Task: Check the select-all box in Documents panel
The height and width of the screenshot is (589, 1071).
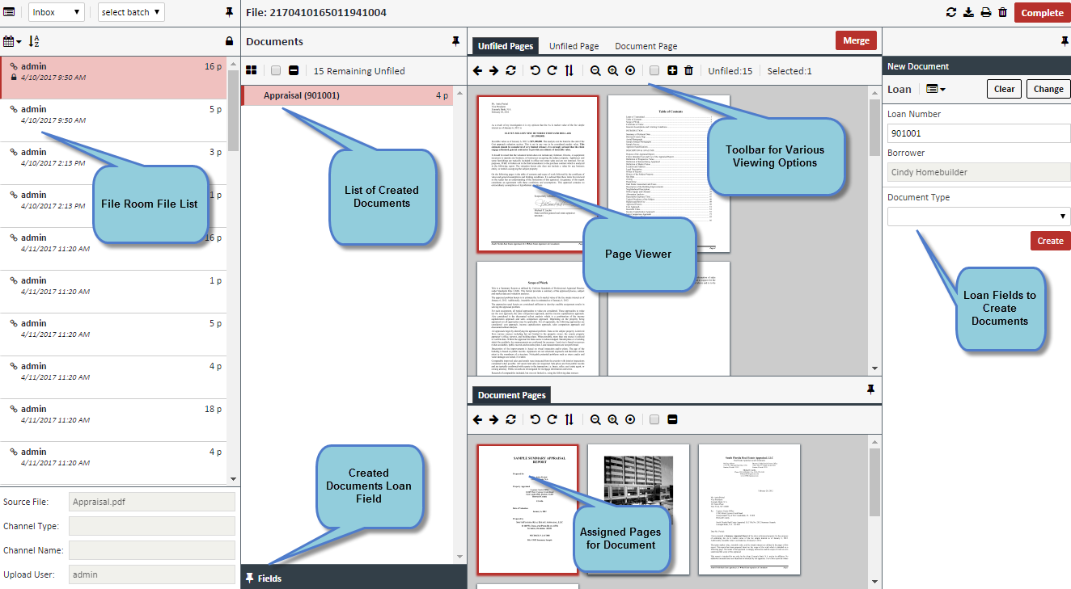Action: click(276, 71)
